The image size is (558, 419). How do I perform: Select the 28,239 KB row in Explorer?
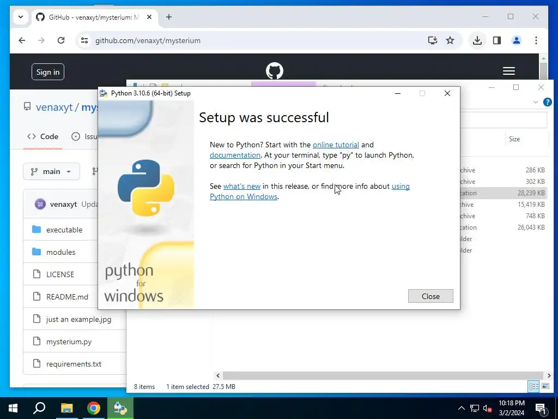point(504,193)
